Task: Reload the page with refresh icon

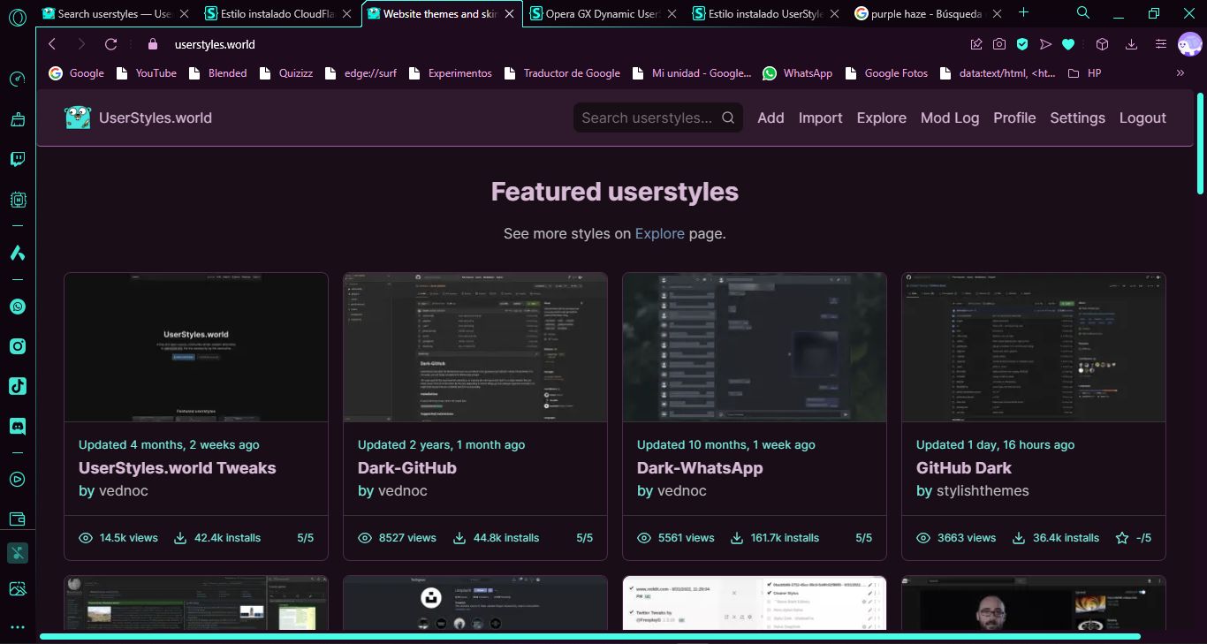Action: (110, 44)
